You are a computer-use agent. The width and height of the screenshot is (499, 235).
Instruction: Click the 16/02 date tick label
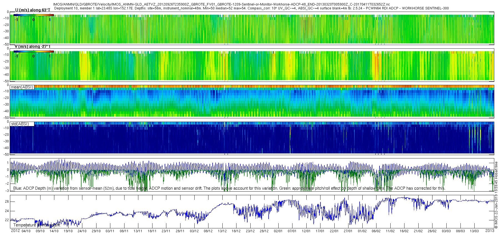click(404, 231)
